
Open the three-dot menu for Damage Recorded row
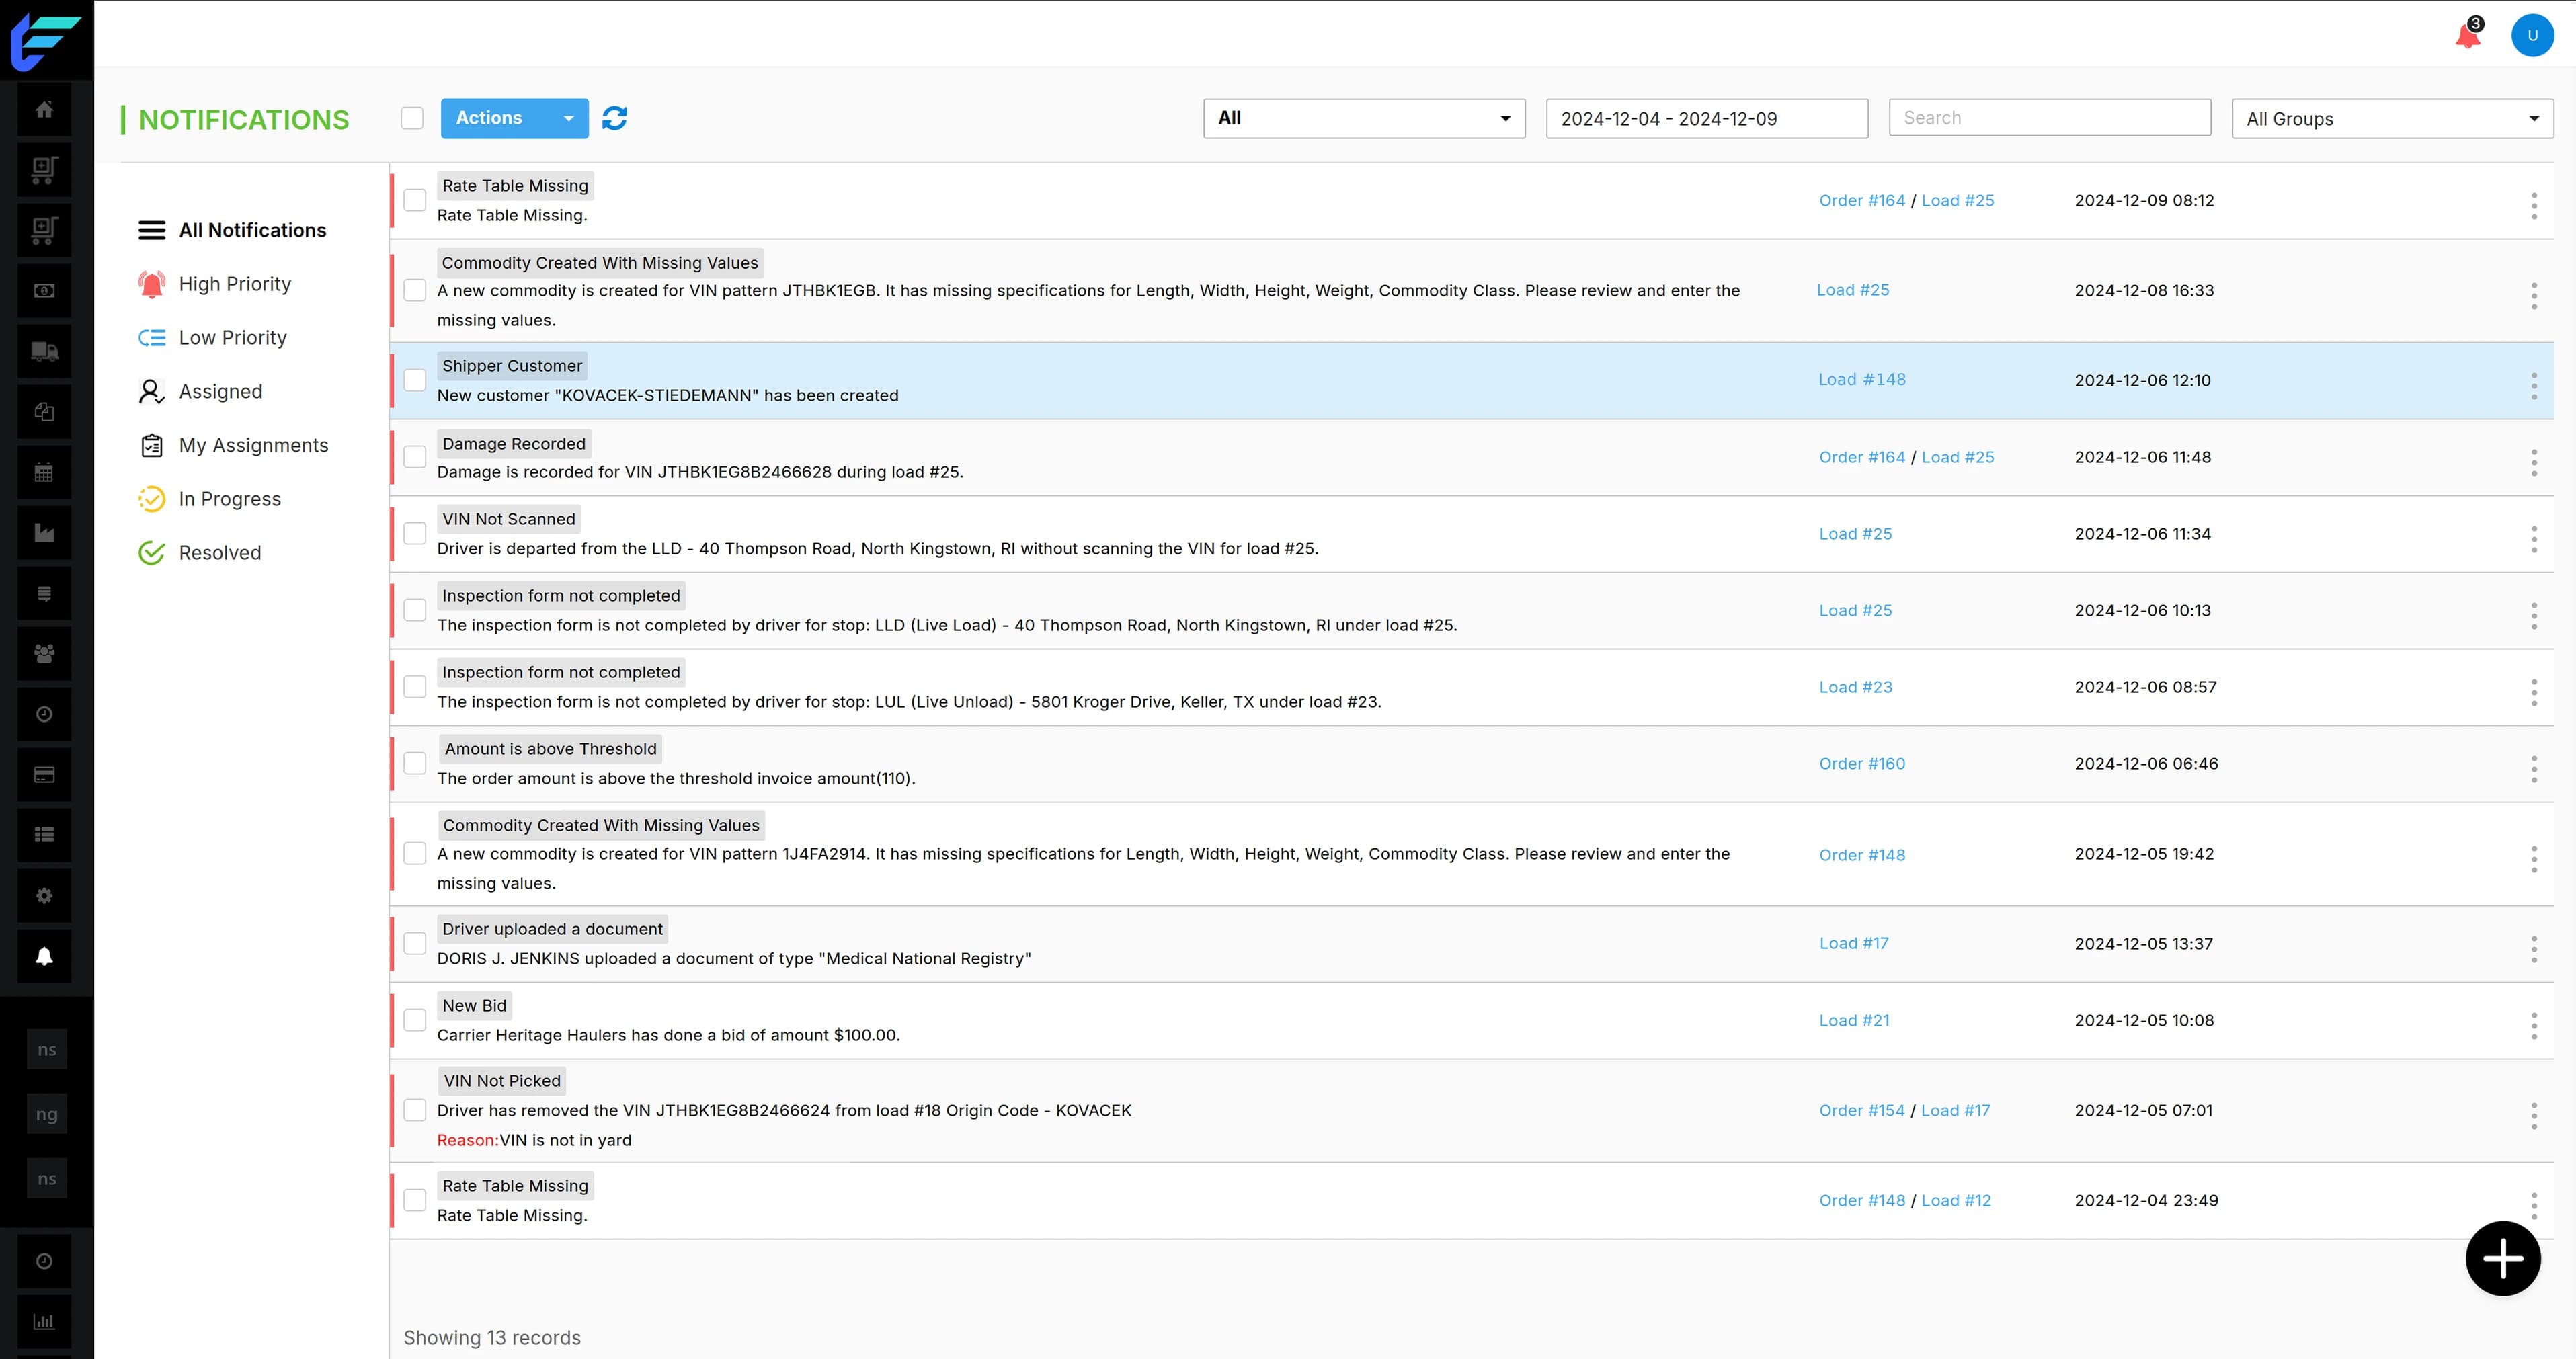[2534, 462]
